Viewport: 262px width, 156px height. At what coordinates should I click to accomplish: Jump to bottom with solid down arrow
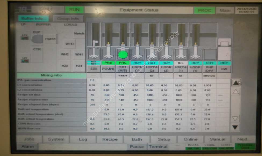tap(235, 128)
